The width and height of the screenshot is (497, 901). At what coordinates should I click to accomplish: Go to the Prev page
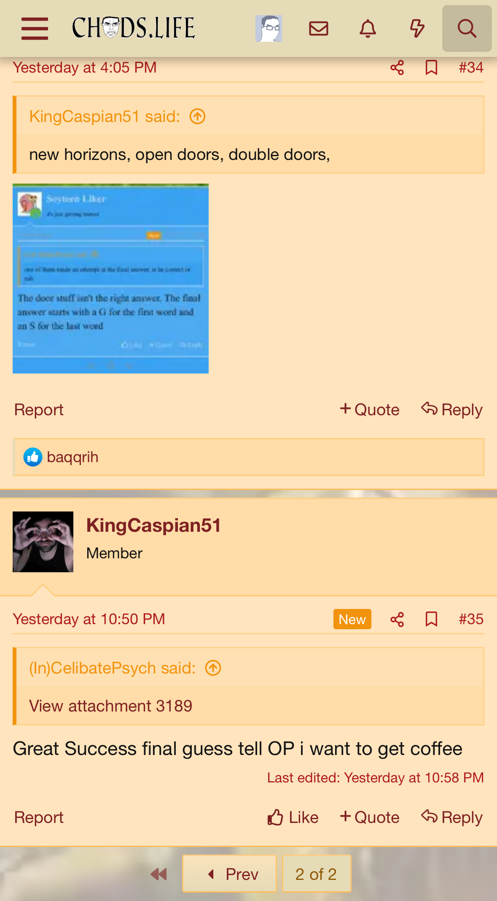[x=229, y=874]
